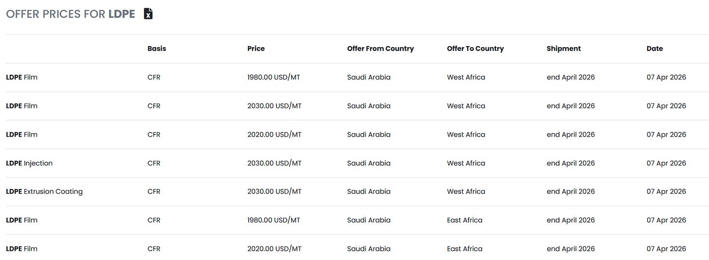The height and width of the screenshot is (260, 709).
Task: Select the LDPE Injection row price
Action: [x=274, y=163]
